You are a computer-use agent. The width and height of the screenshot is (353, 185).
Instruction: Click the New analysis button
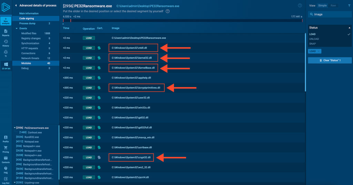(x=6, y=21)
